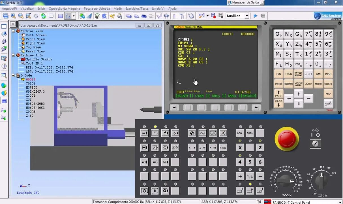This screenshot has height=204, width=343.
Task: Toggle the TOOL key on machine panel
Action: (250, 133)
